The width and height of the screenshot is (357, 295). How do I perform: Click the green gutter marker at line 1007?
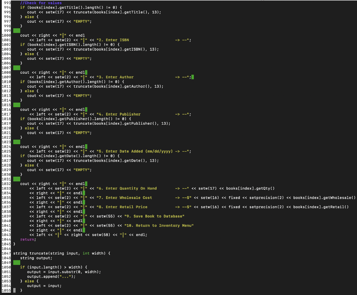pyautogui.click(x=16, y=68)
